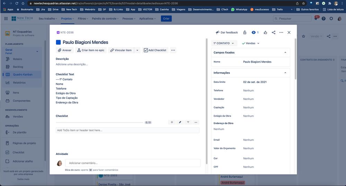The width and height of the screenshot is (346, 186).
Task: Open user profile avatar in Jira header
Action: click(339, 19)
